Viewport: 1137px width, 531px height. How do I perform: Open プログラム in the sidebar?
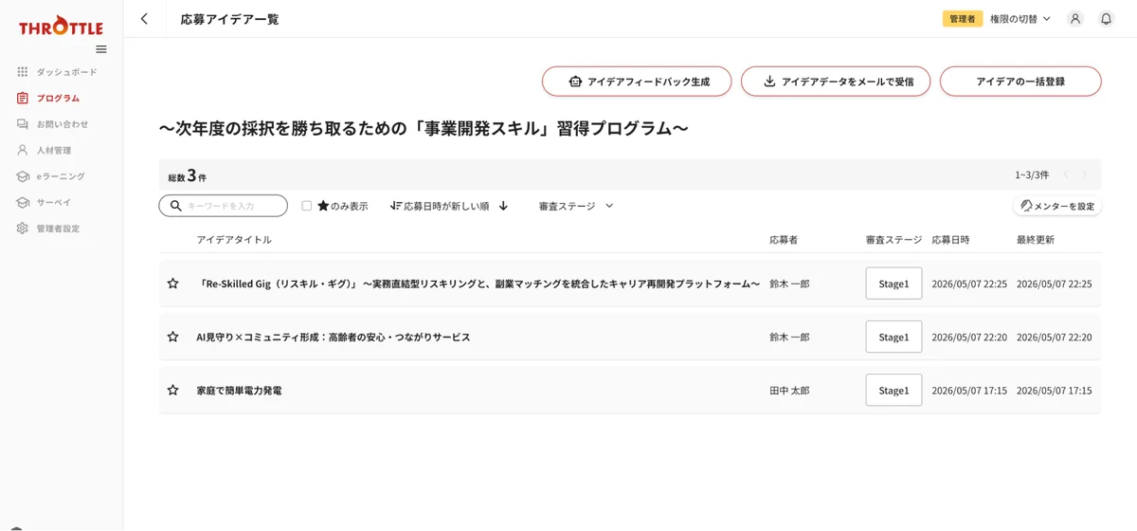coord(48,98)
